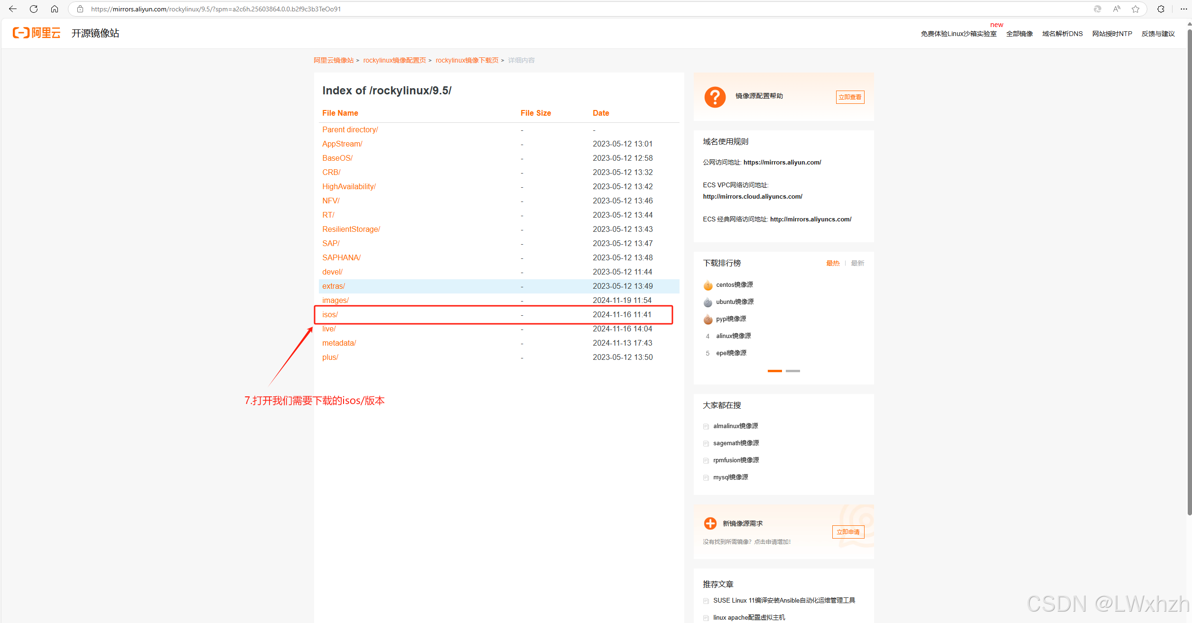Switch download ranking to 最新 tab
Image resolution: width=1192 pixels, height=623 pixels.
(x=857, y=264)
